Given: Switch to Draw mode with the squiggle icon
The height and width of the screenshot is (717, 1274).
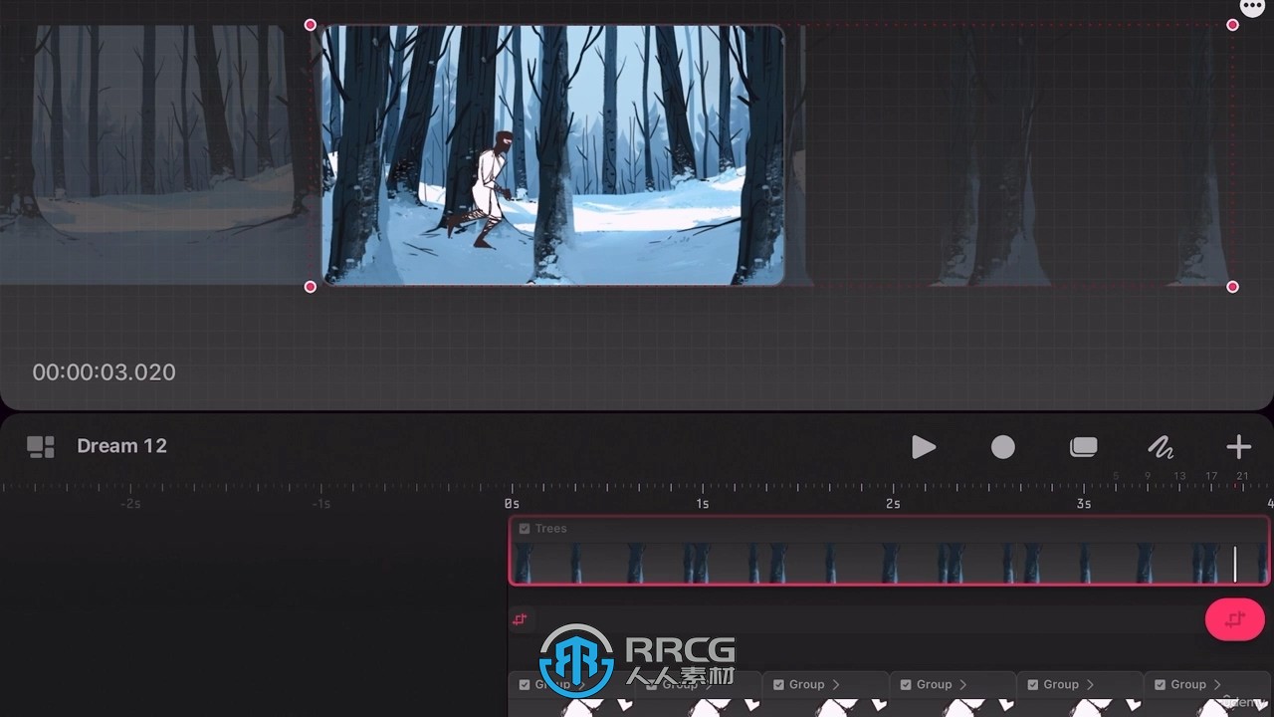Looking at the screenshot, I should (x=1161, y=447).
